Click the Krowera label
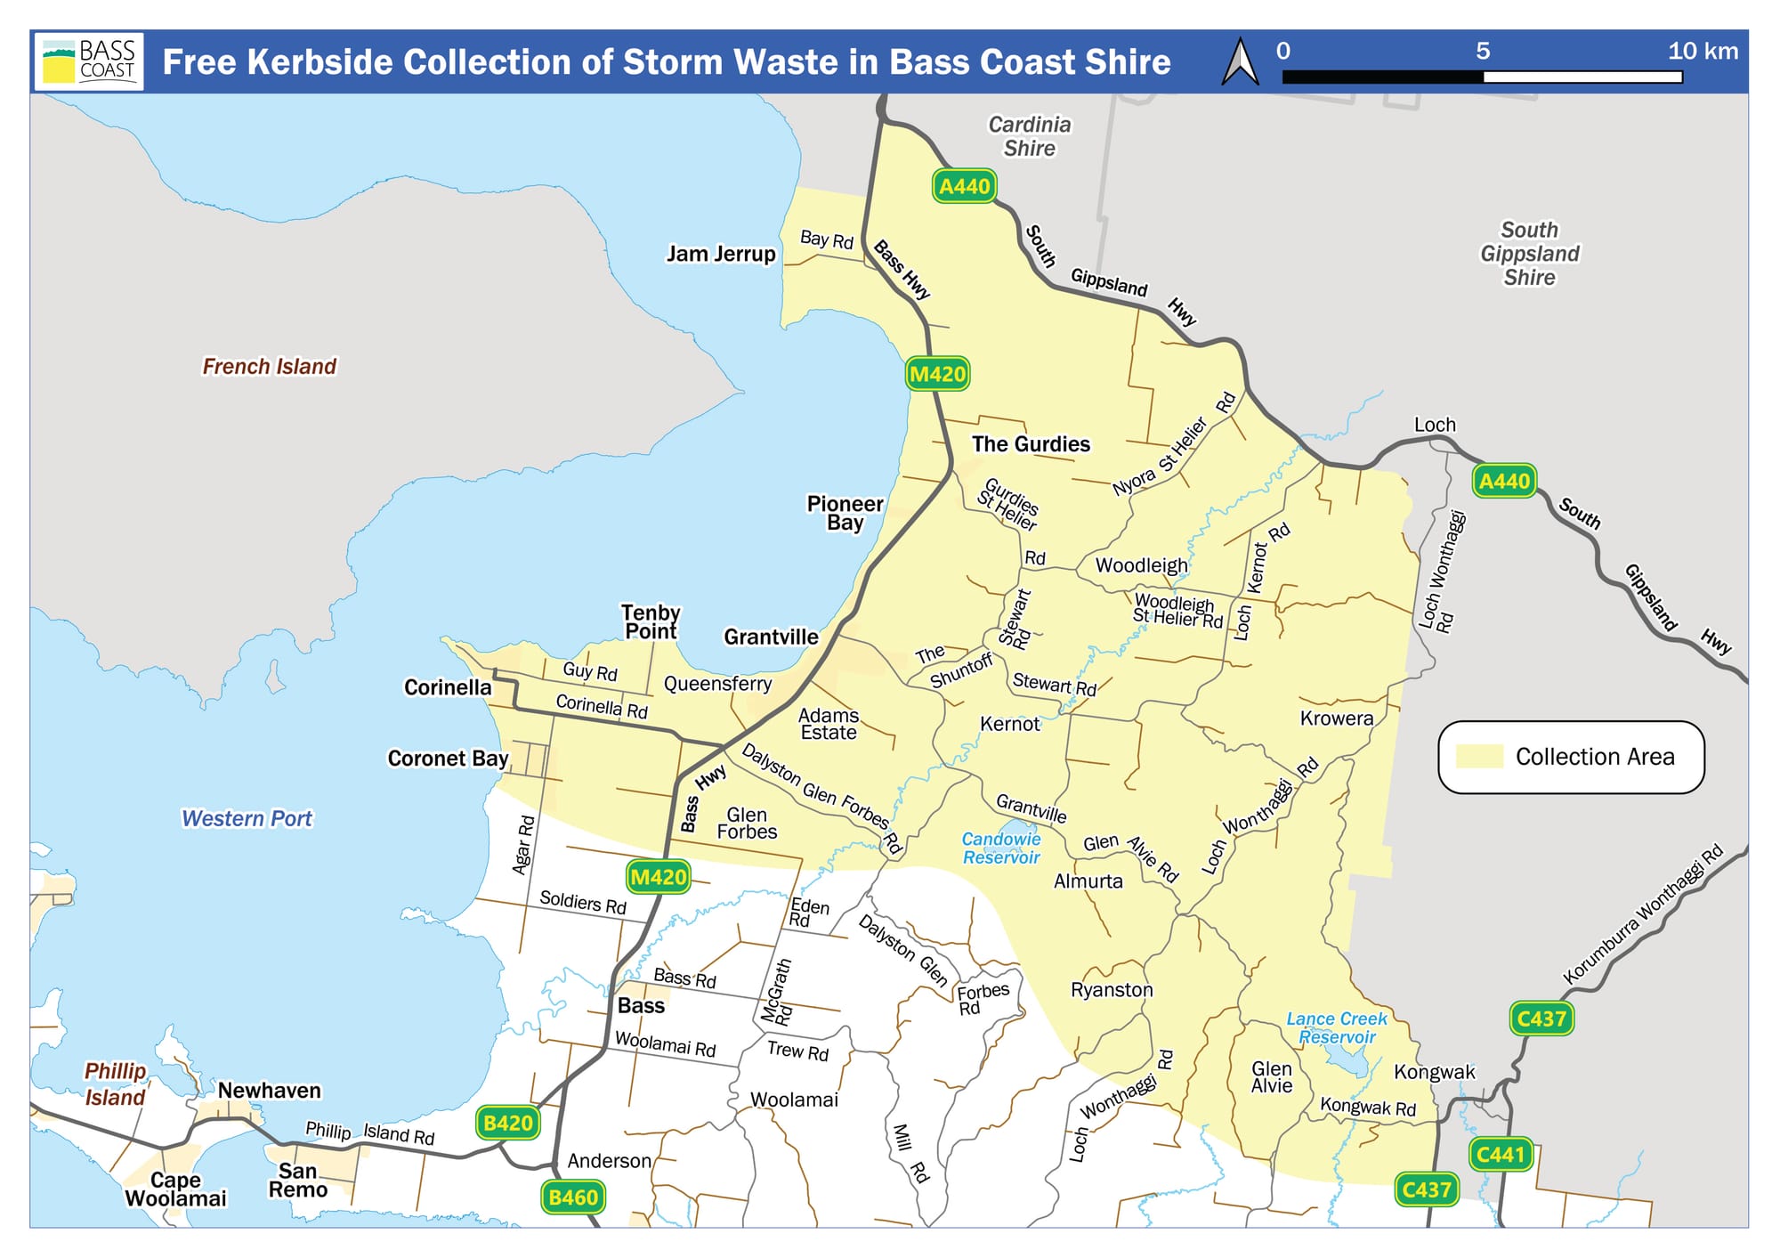The image size is (1780, 1258). [x=1337, y=718]
